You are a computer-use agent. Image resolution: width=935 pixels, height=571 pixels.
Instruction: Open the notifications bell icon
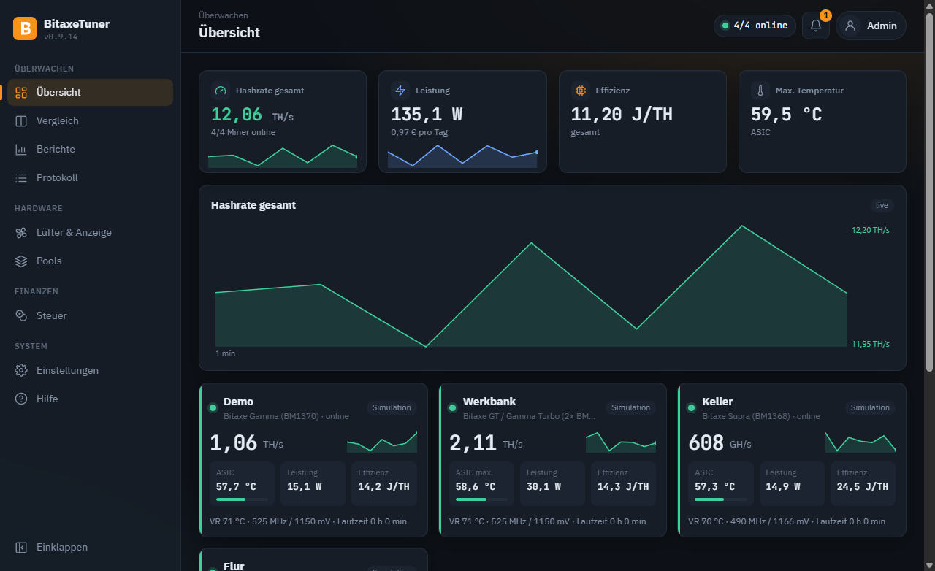click(x=816, y=26)
